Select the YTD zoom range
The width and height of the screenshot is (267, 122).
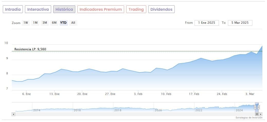63,23
